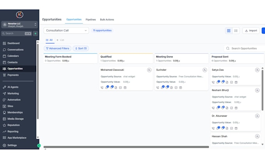Open tasks icon on Surinder card
265x159 pixels.
pos(176,88)
